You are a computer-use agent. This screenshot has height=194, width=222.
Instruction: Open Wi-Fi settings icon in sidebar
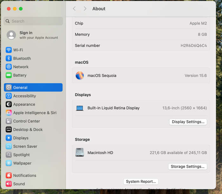9,50
